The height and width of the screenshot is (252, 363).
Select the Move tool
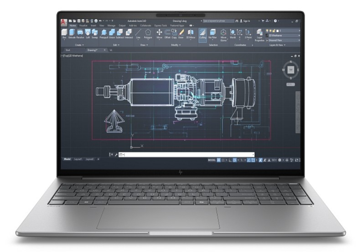159,33
